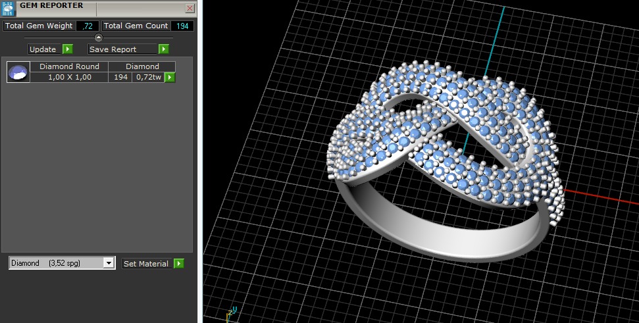Click the Diamond material header cell
This screenshot has height=323, width=639.
142,67
